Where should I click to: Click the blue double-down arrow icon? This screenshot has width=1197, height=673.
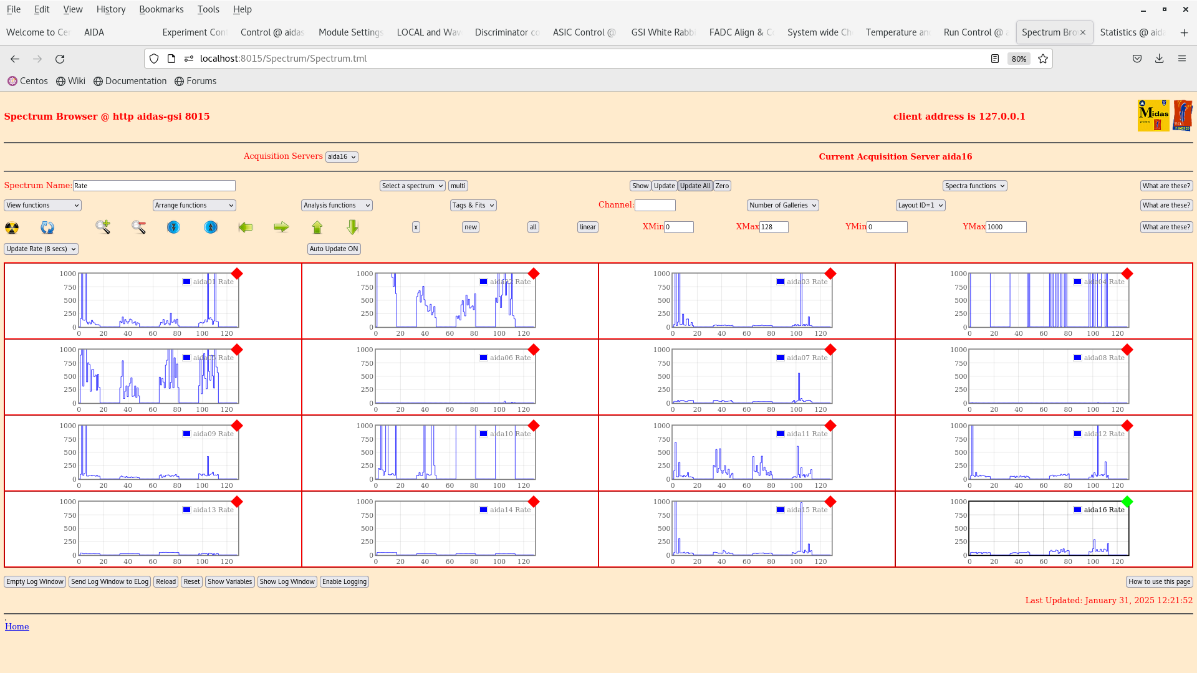coord(173,227)
